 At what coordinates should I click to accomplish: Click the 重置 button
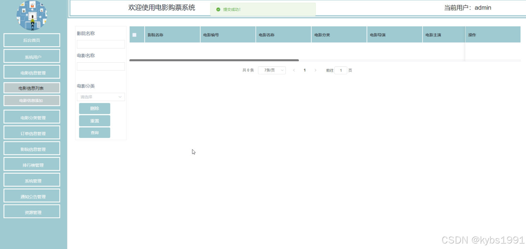coord(94,121)
